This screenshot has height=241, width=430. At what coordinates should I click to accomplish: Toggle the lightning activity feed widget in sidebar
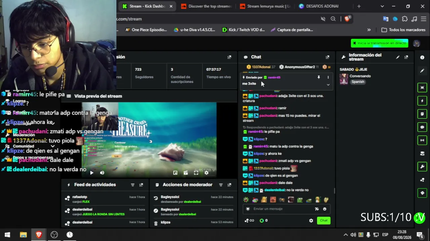(422, 101)
